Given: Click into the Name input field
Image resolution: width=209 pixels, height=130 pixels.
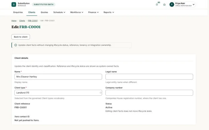Looking at the screenshot, I should pyautogui.click(x=58, y=77).
